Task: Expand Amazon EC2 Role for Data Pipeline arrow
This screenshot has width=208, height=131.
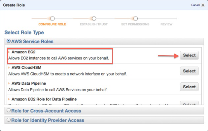Action: pos(9,99)
